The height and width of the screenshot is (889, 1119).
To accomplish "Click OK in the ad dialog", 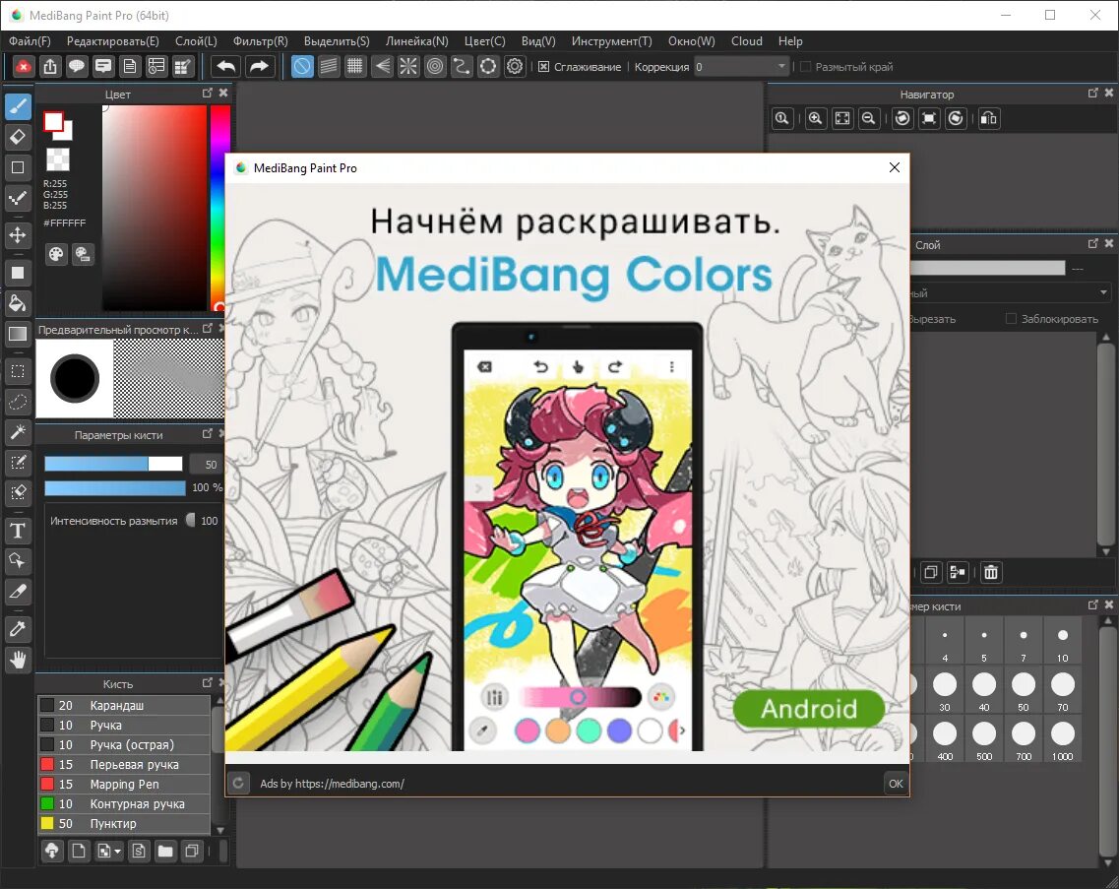I will coord(896,784).
